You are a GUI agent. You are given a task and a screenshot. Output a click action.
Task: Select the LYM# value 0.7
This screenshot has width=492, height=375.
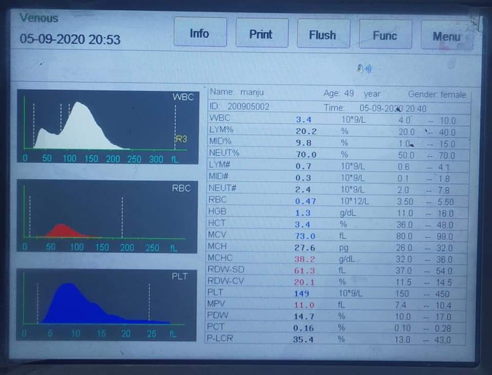[303, 166]
